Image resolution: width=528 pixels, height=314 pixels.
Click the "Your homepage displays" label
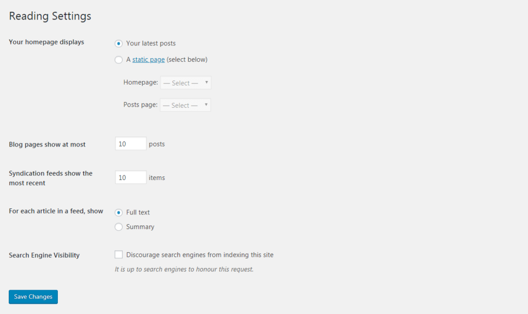[46, 42]
